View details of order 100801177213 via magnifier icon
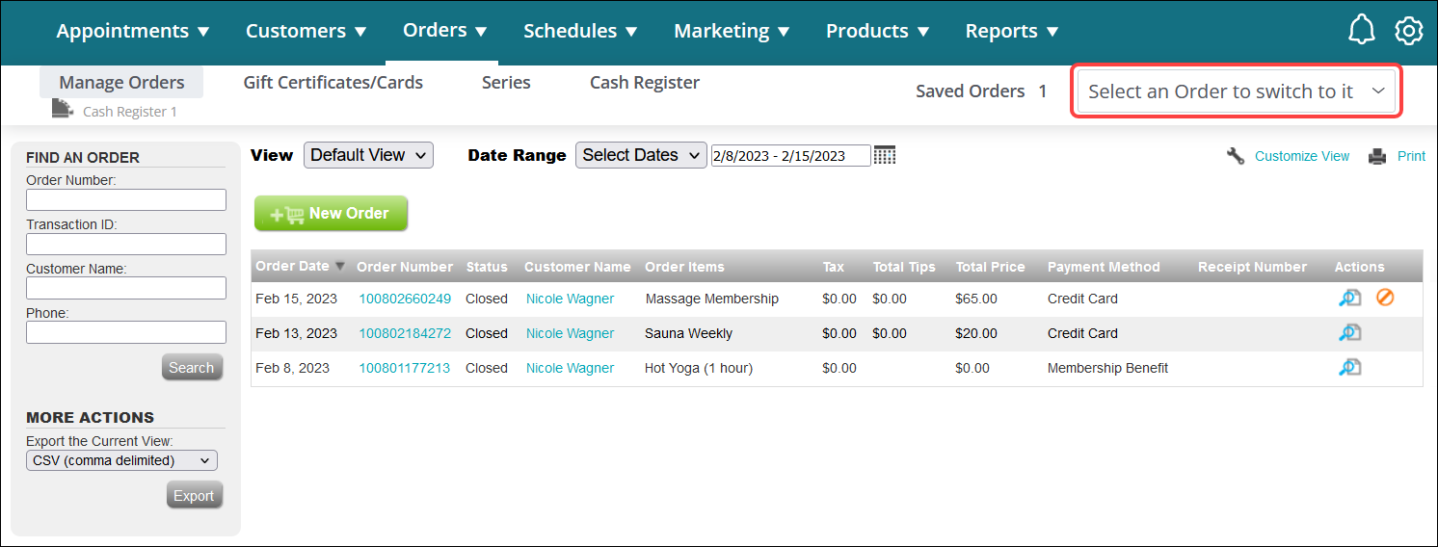1438x547 pixels. point(1349,368)
